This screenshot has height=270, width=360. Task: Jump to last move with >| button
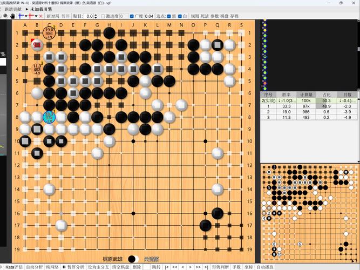[x=206, y=267]
